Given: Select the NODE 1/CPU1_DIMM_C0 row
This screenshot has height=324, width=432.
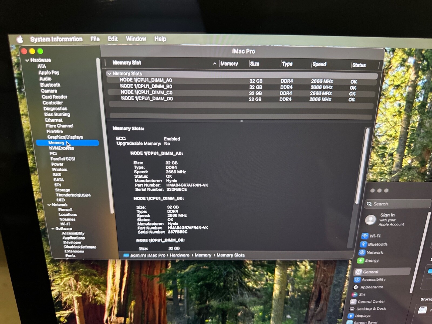Looking at the screenshot, I should [241, 93].
